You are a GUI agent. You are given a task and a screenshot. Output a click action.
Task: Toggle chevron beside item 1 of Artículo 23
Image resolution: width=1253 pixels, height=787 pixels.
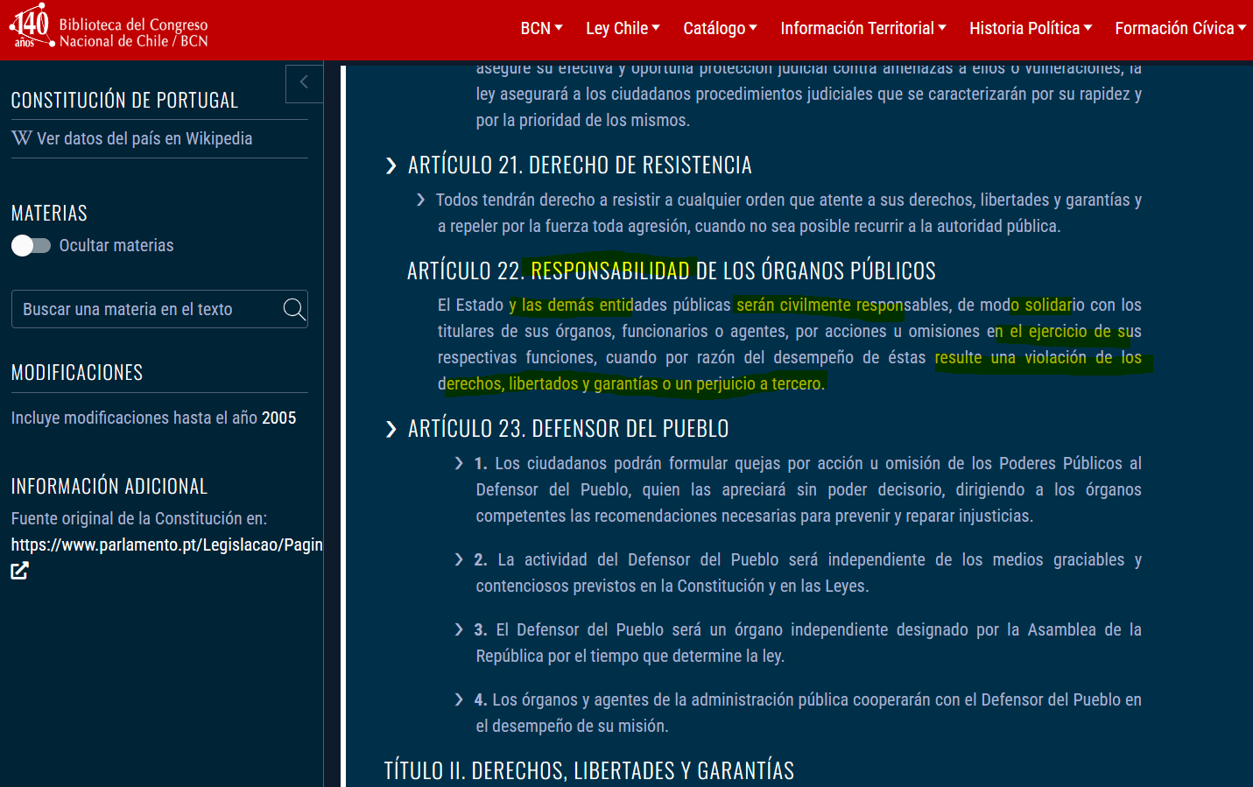tap(459, 463)
